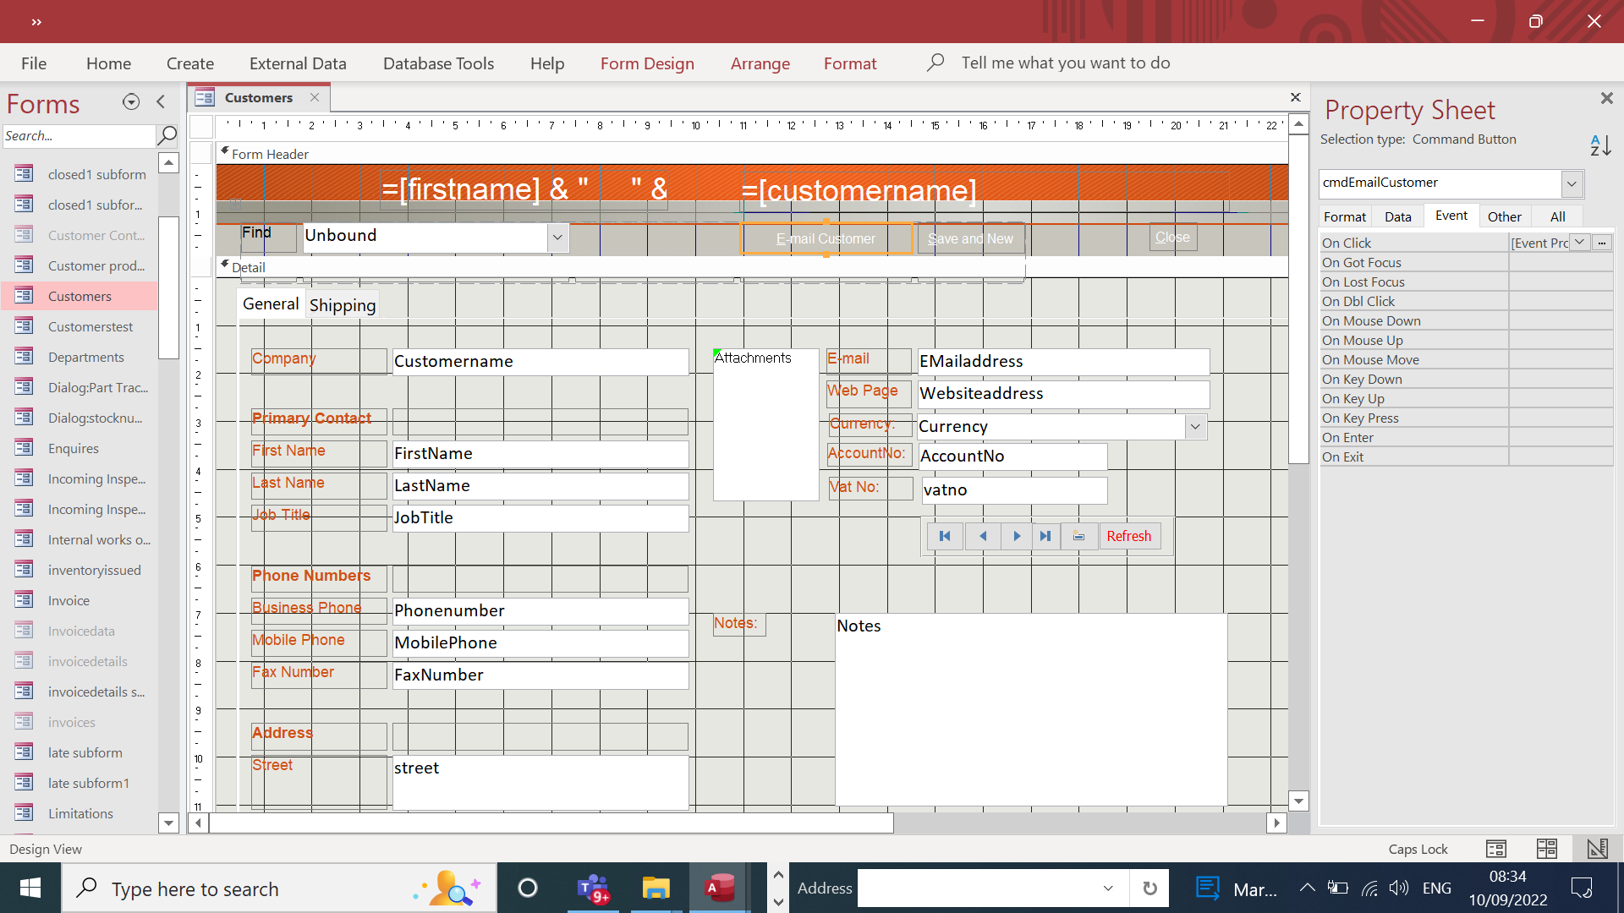This screenshot has height=913, width=1624.
Task: Click navigation list scroll down arrow
Action: pos(168,823)
